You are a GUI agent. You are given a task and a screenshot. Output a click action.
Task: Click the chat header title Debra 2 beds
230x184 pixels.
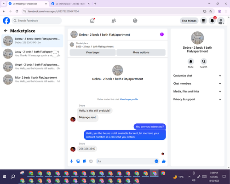104,34
